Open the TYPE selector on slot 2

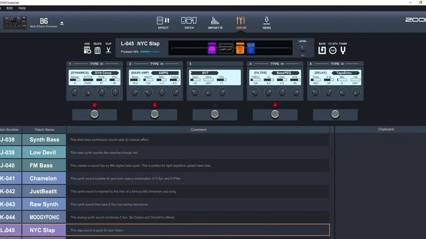157,64
